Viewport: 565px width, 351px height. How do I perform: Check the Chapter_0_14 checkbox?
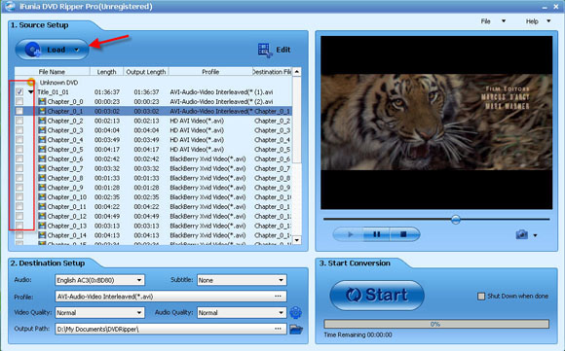pos(19,235)
